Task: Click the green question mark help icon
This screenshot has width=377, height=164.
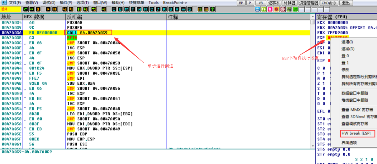Action: click(212, 9)
